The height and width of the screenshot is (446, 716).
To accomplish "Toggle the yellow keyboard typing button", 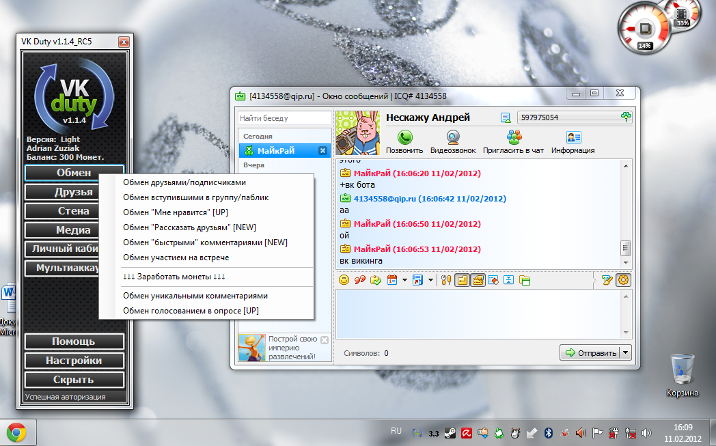I will click(478, 280).
